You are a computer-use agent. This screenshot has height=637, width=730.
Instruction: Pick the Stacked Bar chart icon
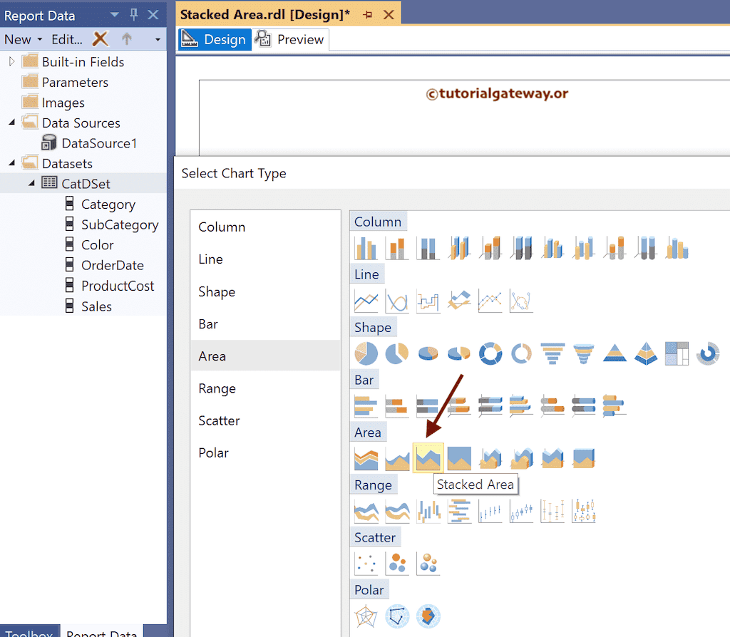(397, 405)
